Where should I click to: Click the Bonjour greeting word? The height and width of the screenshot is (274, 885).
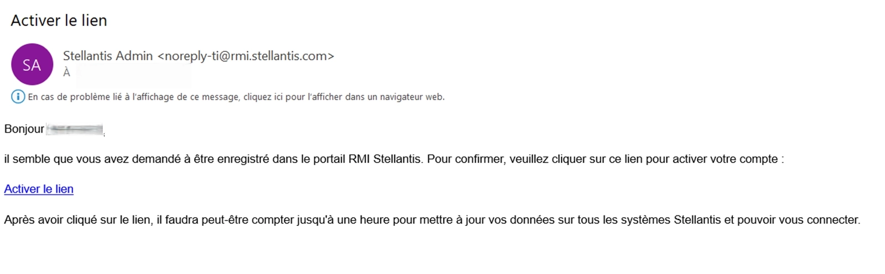pyautogui.click(x=24, y=129)
